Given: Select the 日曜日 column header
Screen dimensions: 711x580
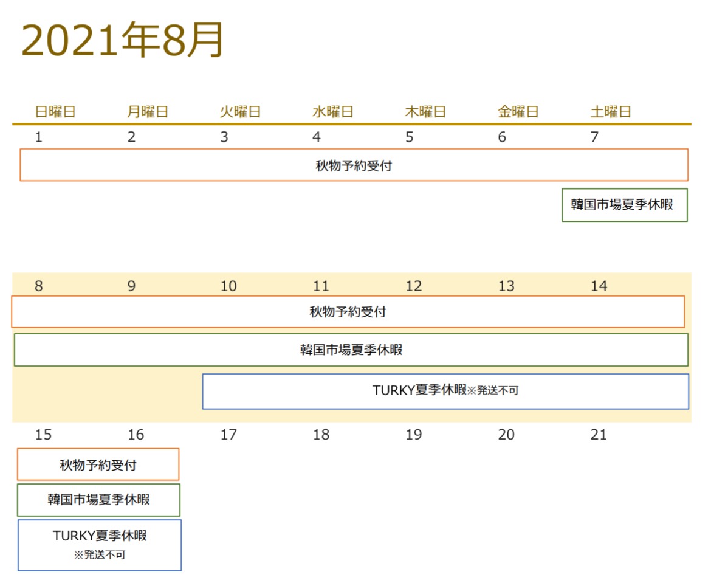Looking at the screenshot, I should pos(55,111).
